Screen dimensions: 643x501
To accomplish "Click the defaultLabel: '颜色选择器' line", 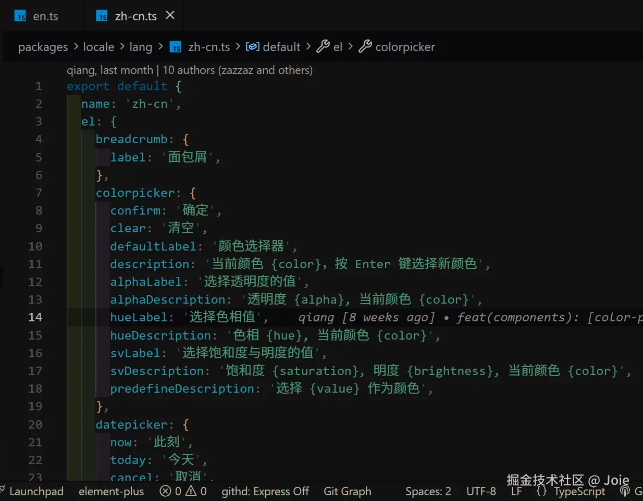I will click(203, 246).
